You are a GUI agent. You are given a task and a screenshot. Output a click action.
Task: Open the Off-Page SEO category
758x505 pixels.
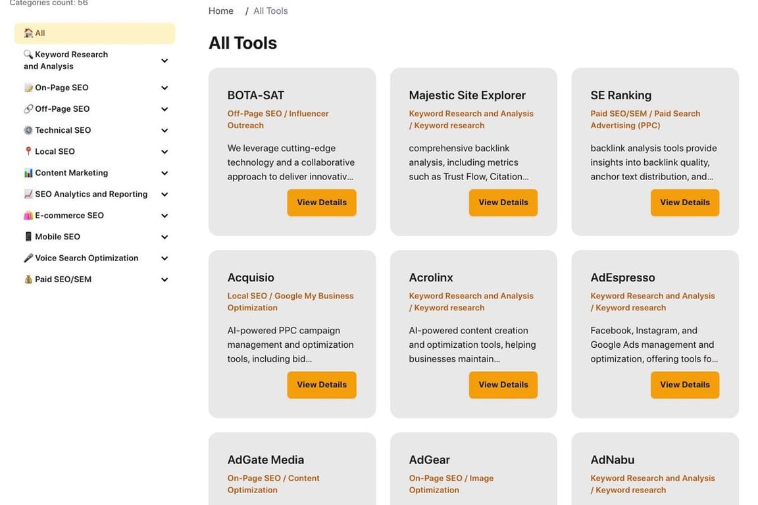click(63, 108)
